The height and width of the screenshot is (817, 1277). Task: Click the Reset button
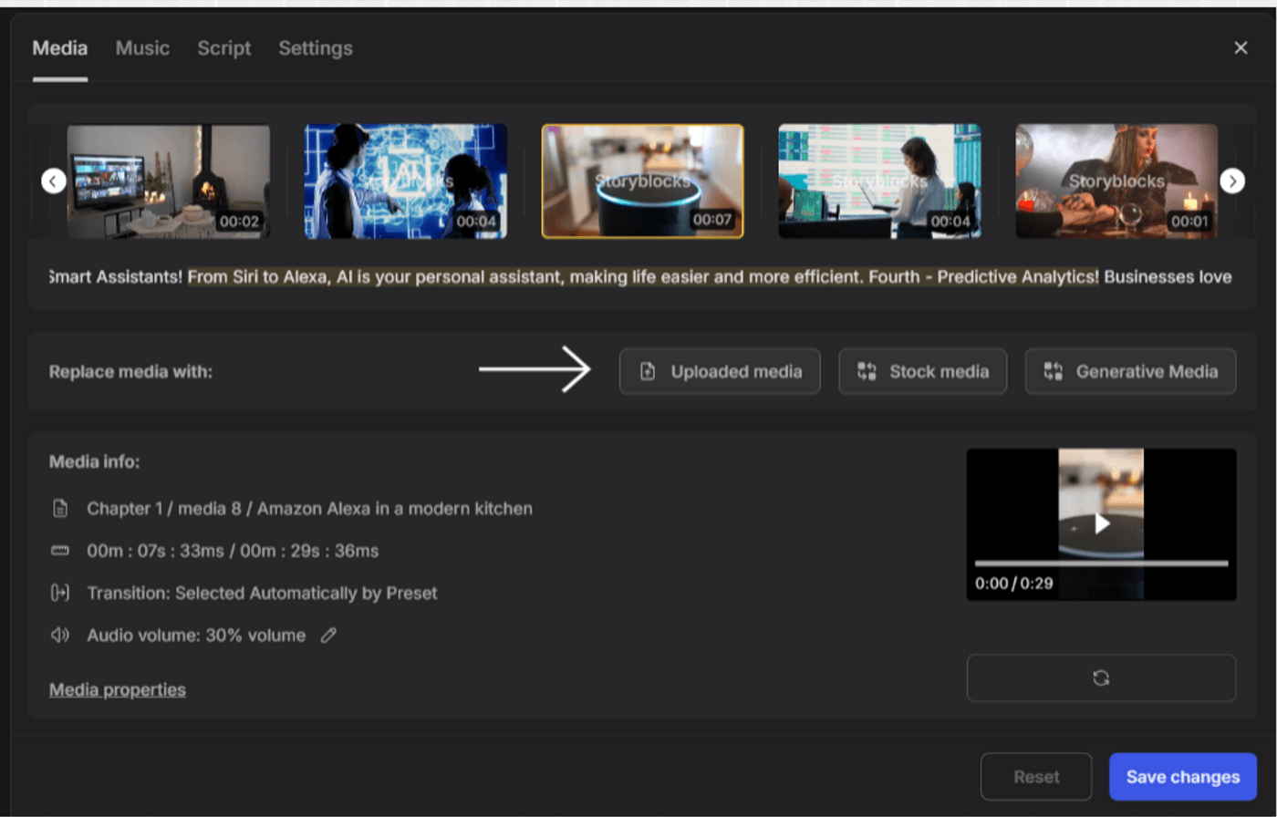click(x=1035, y=776)
